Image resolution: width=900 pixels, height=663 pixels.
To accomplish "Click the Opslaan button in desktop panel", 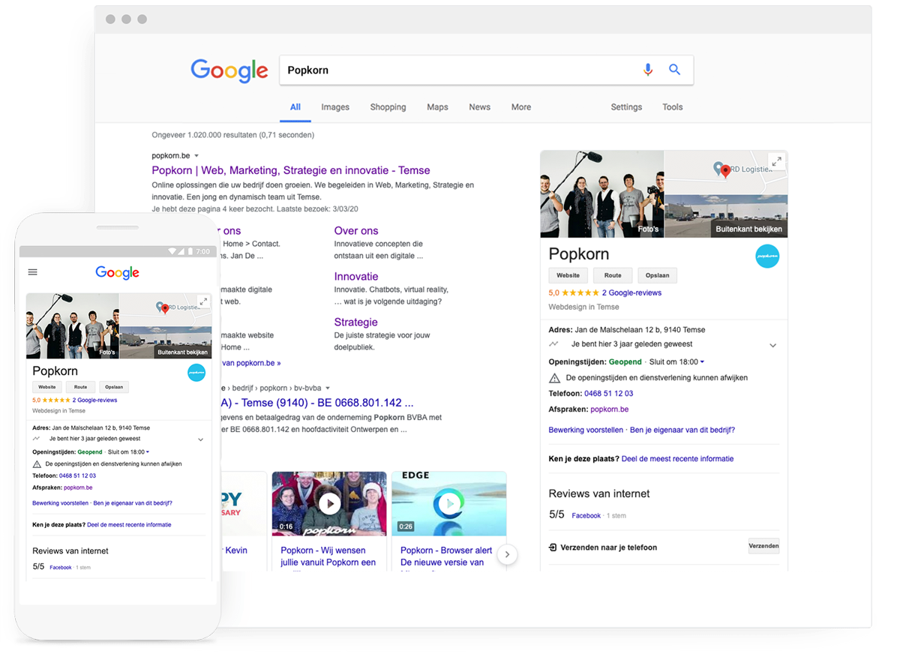I will pos(658,275).
